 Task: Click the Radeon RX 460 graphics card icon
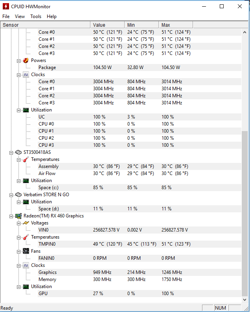[x=18, y=216]
